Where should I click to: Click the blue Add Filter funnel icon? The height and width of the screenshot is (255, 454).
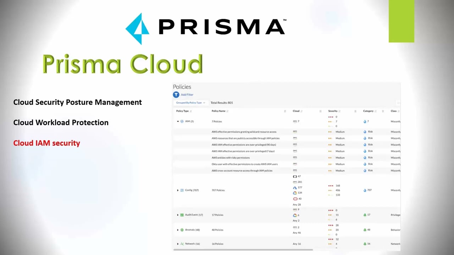coord(176,95)
